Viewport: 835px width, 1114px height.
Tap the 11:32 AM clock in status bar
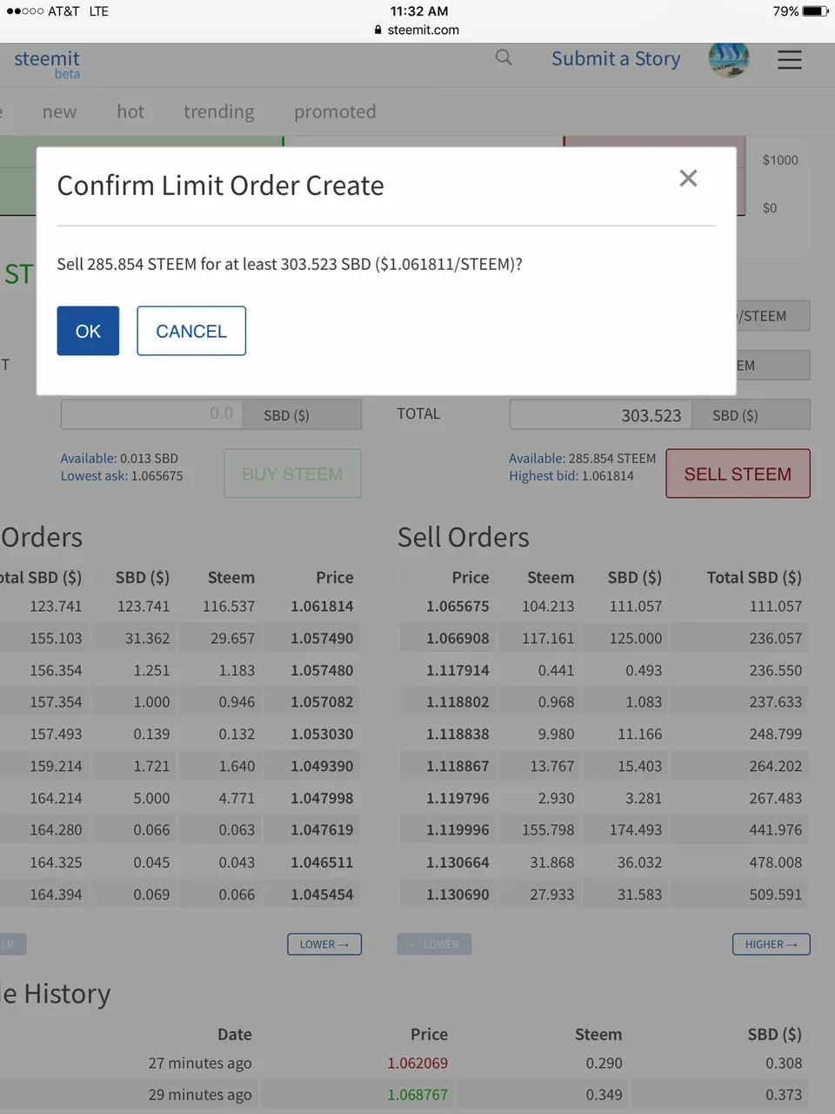(x=419, y=11)
